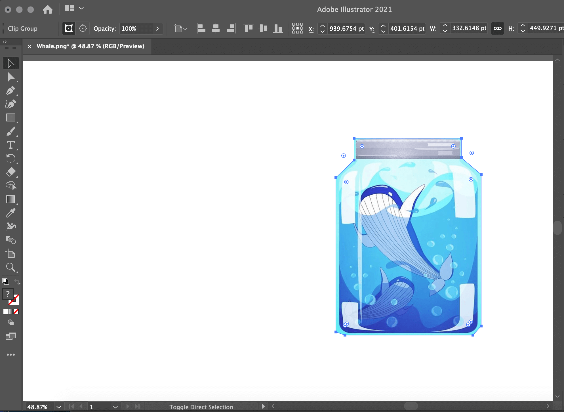
Task: Select the Gradient tool
Action: coord(11,199)
